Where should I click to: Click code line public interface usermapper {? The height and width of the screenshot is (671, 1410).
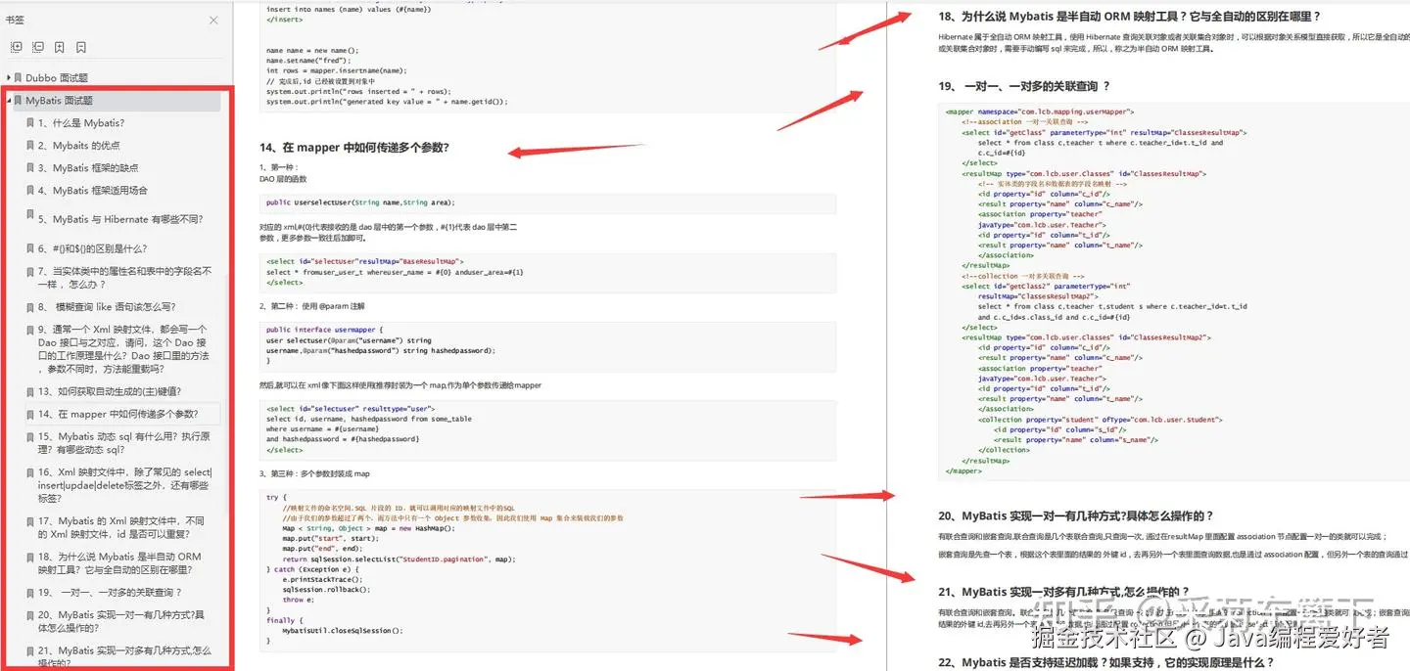[325, 330]
